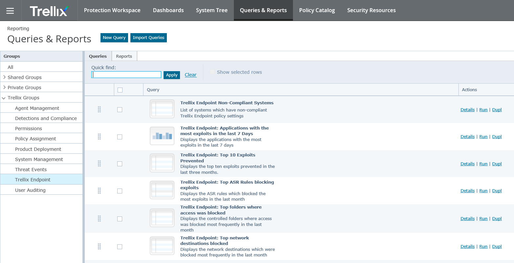Select Trellix Endpoint group
514x263 pixels.
coord(41,180)
